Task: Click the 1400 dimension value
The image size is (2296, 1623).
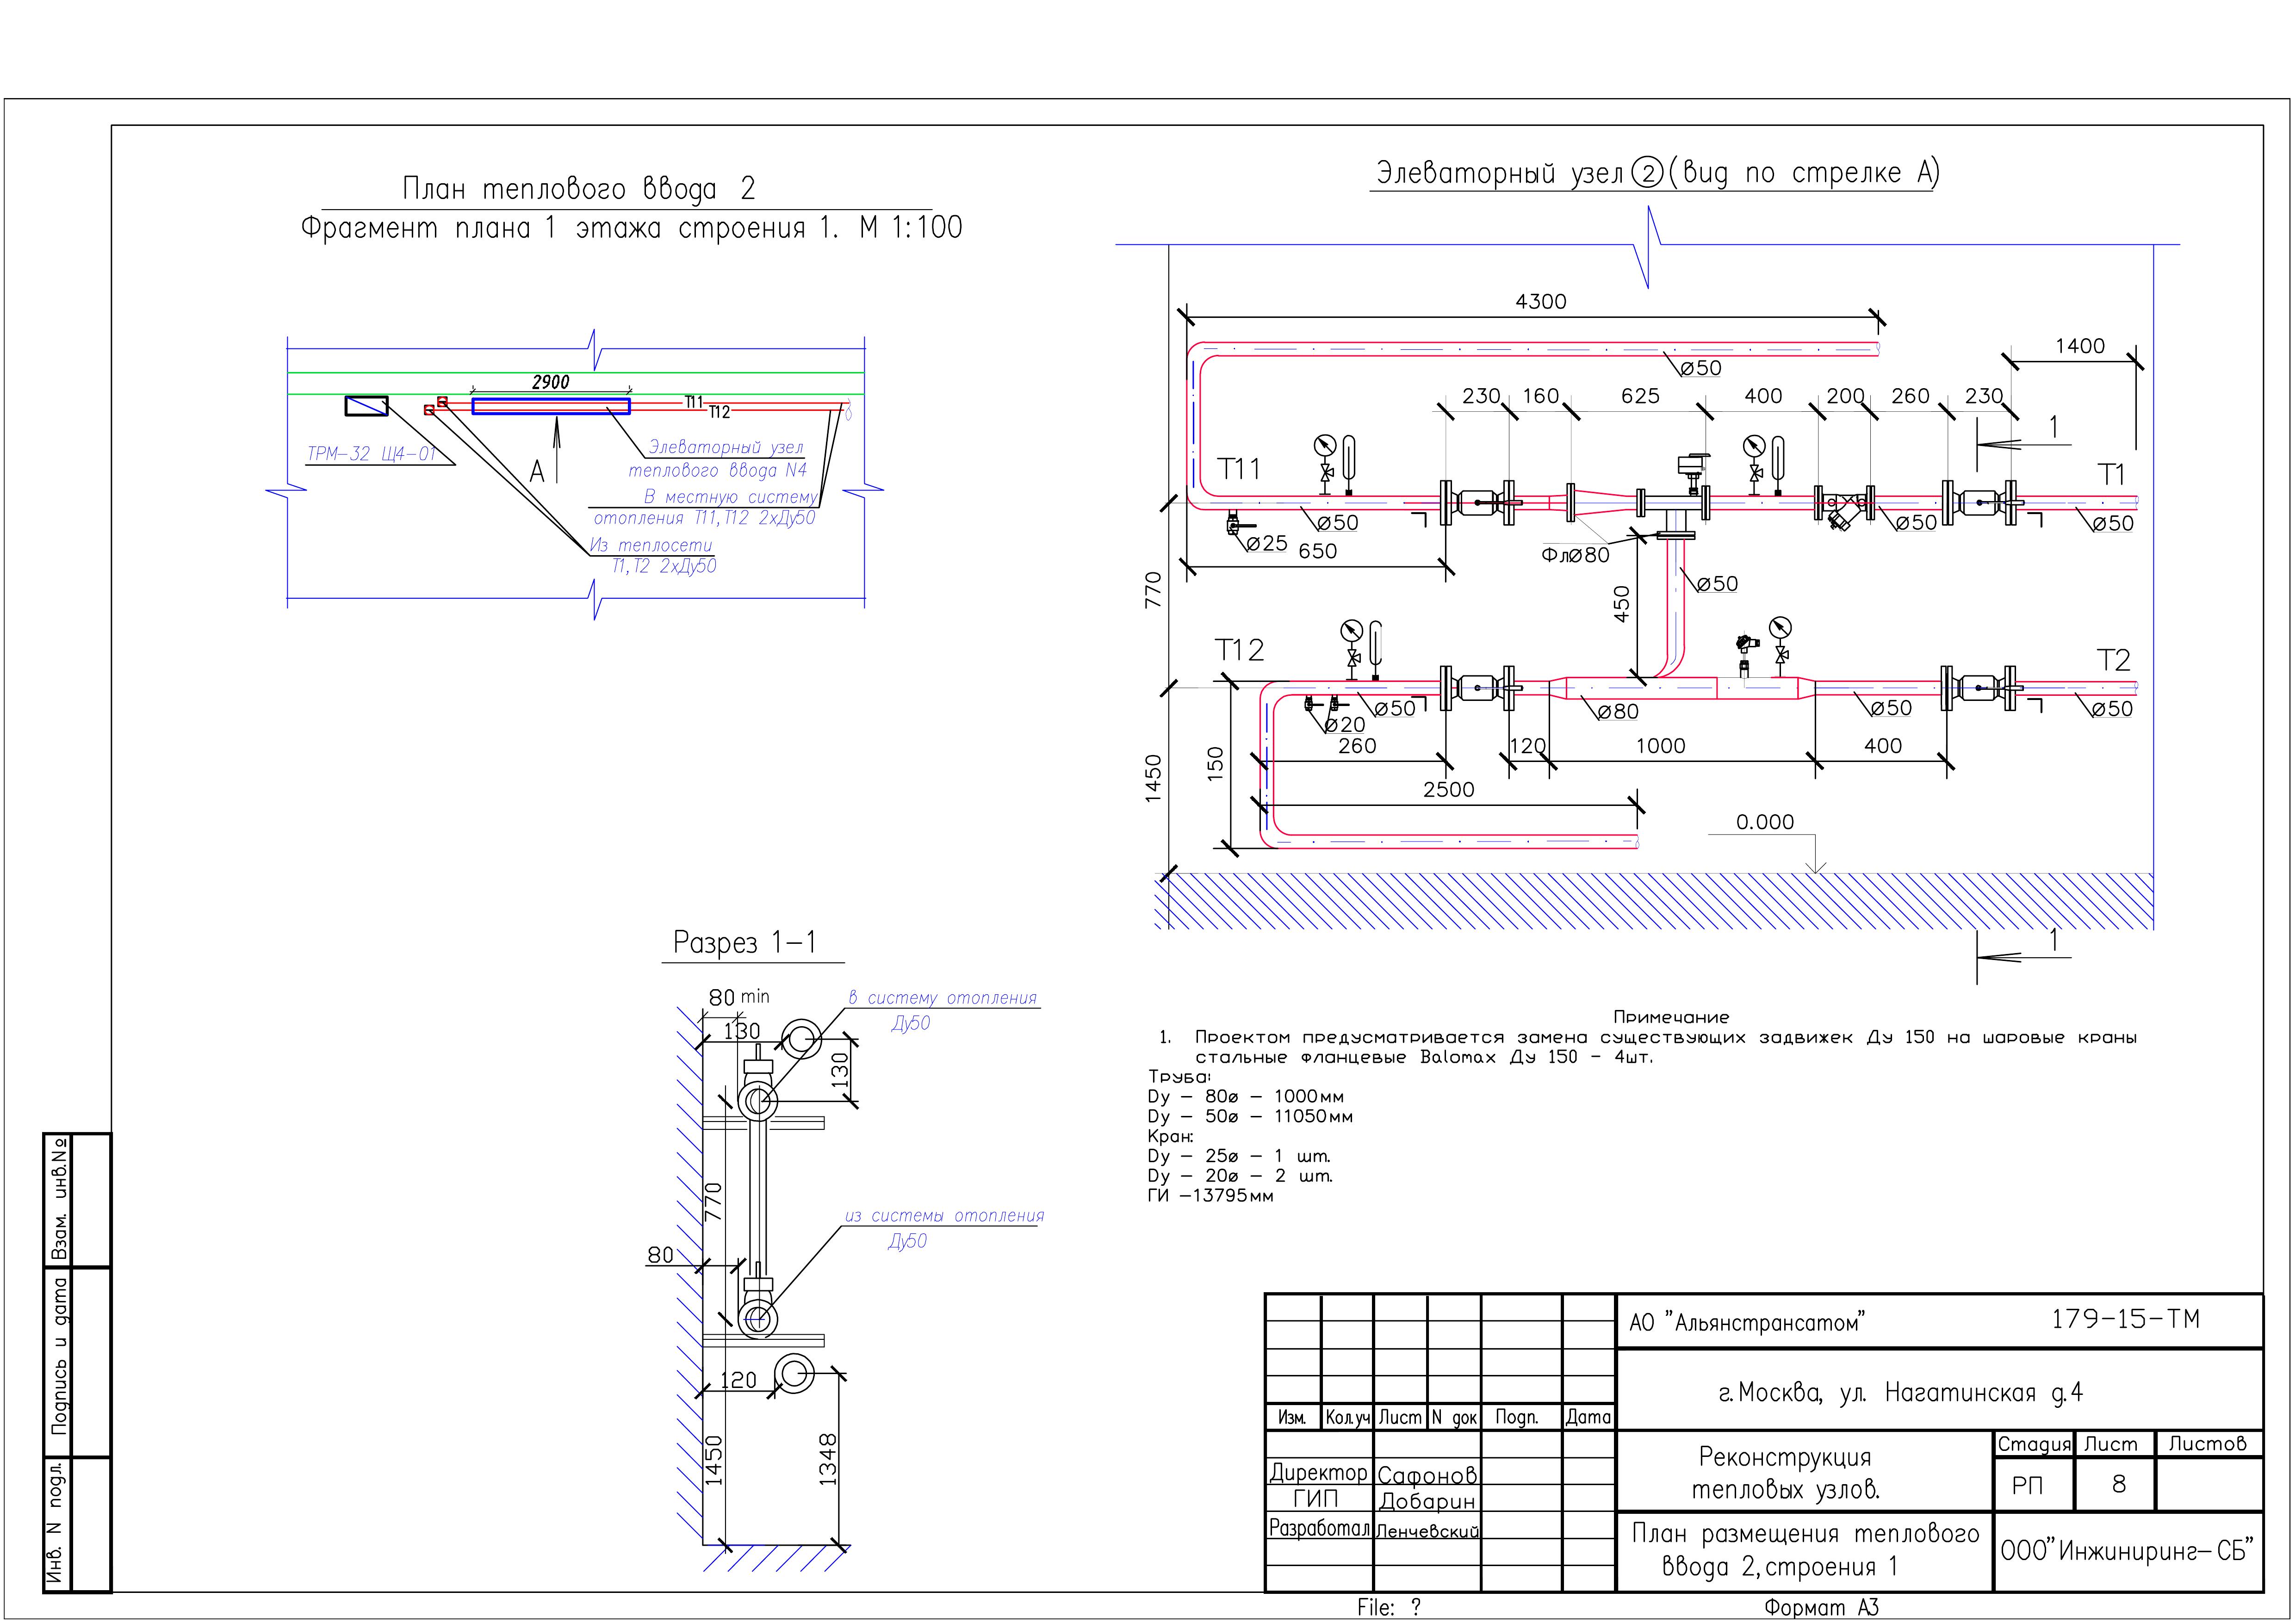Action: [x=2080, y=346]
